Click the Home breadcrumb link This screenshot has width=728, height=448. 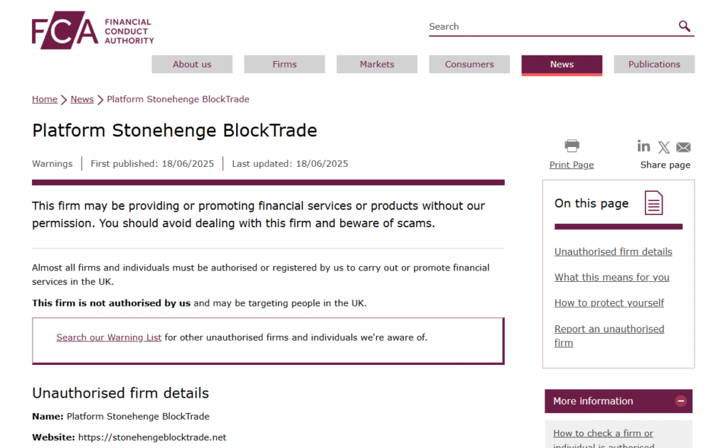pos(45,99)
